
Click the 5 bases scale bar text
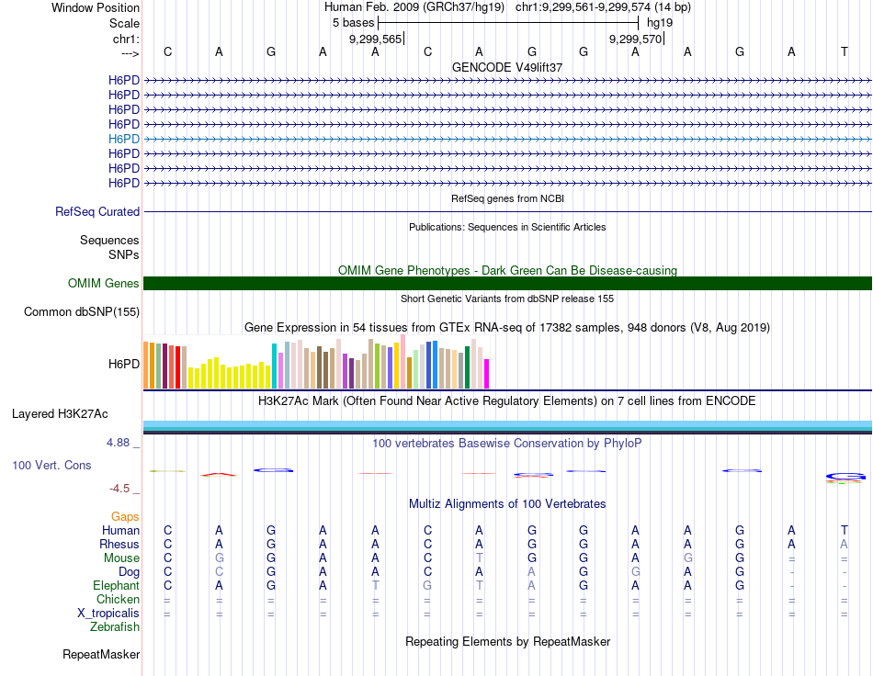click(354, 23)
